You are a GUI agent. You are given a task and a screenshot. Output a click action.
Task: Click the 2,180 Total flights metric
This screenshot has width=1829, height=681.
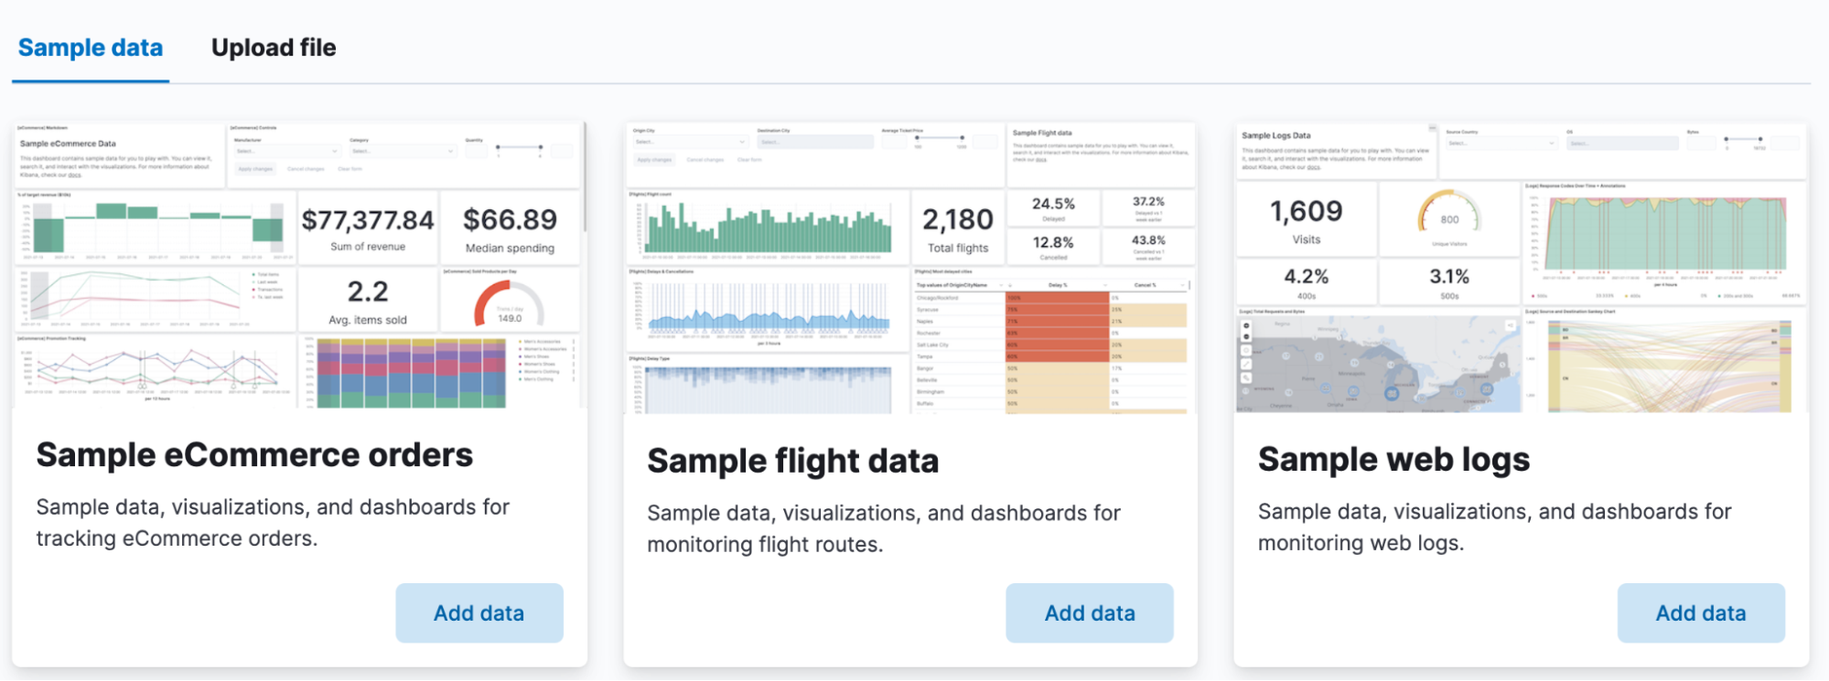click(x=957, y=228)
